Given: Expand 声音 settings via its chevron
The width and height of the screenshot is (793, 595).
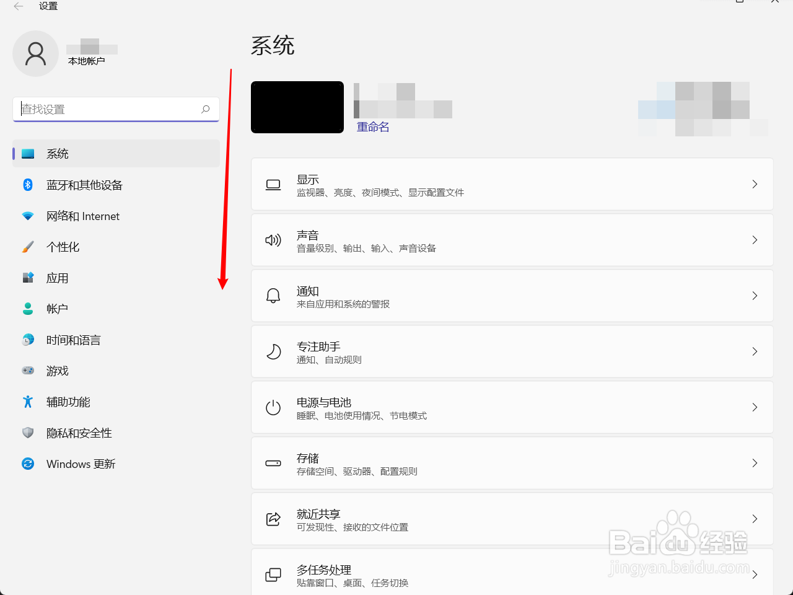Looking at the screenshot, I should tap(755, 240).
